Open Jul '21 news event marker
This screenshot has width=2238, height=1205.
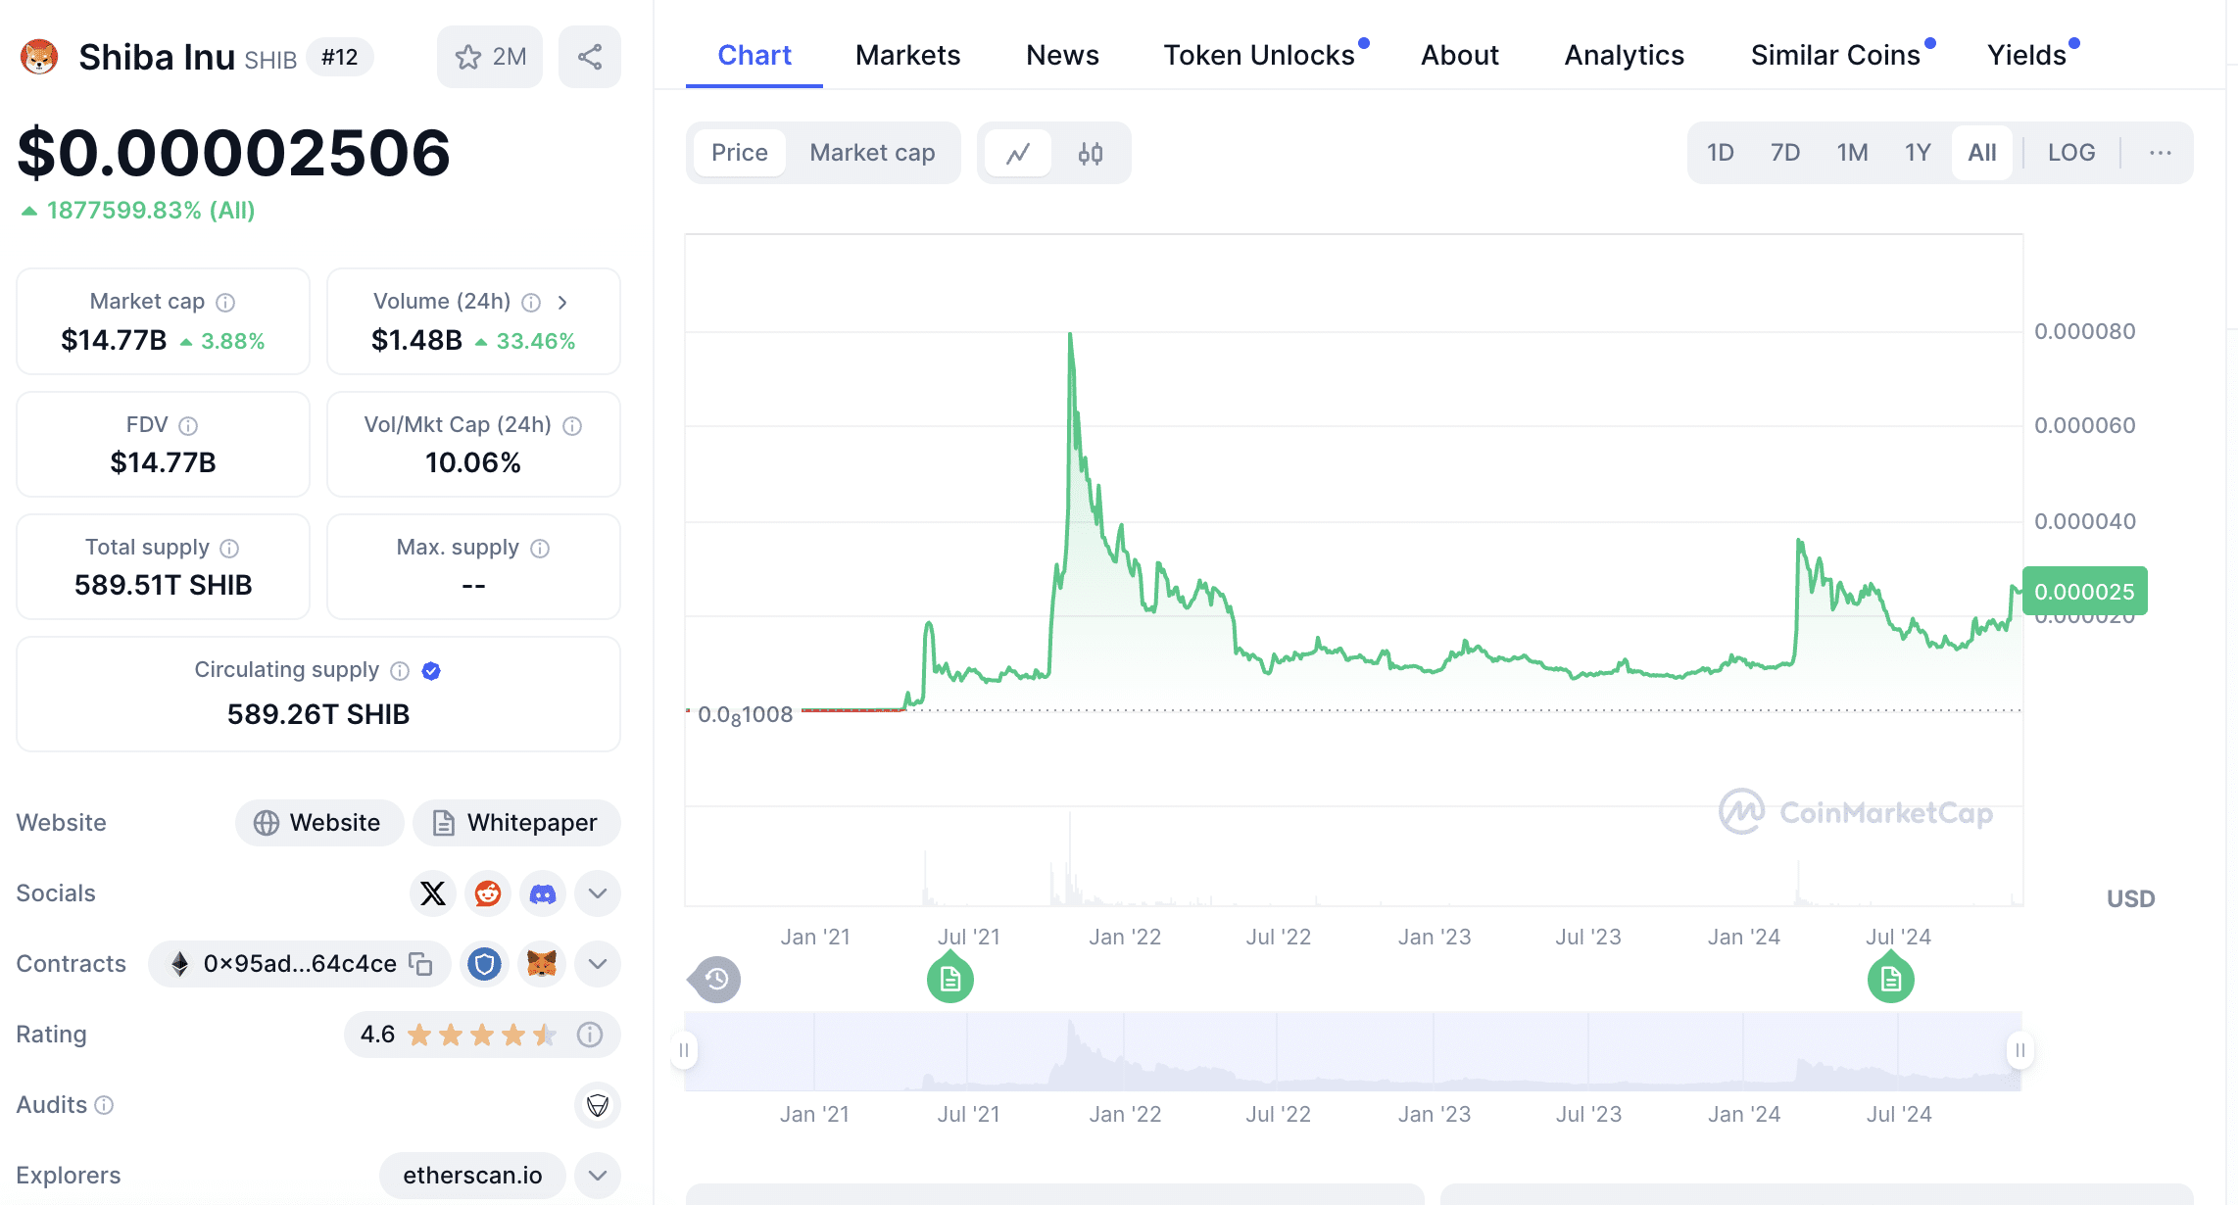point(950,977)
